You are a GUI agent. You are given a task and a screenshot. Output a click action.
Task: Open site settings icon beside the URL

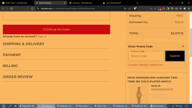(x=38, y=9)
